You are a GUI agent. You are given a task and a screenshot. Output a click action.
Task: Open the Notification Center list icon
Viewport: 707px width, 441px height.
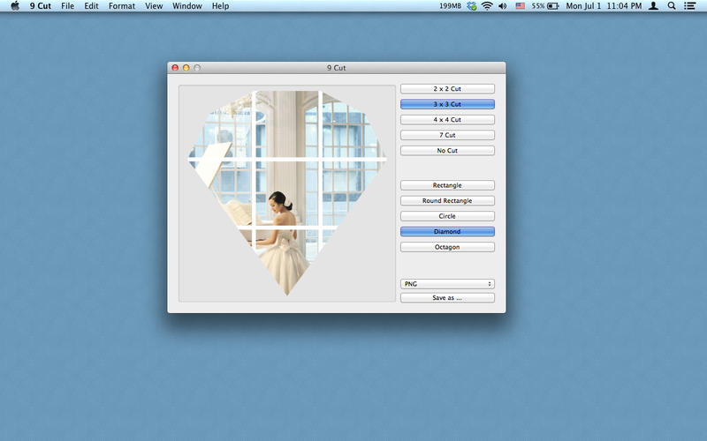coord(689,6)
